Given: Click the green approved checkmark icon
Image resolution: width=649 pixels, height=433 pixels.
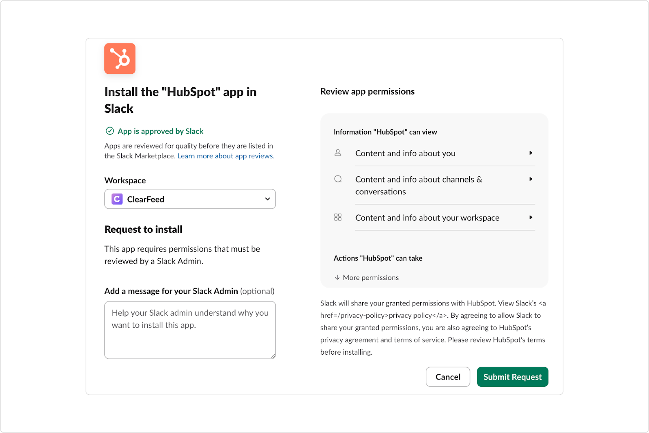Looking at the screenshot, I should [110, 131].
